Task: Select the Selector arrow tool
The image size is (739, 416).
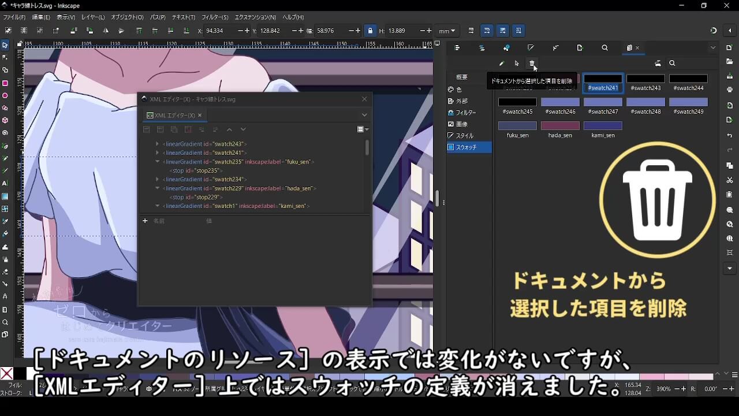Action: point(5,45)
